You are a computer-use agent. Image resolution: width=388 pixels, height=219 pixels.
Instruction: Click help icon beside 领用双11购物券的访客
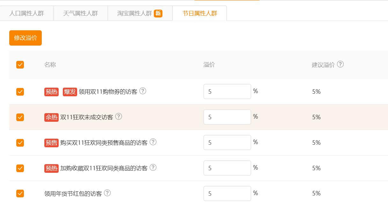point(143,91)
